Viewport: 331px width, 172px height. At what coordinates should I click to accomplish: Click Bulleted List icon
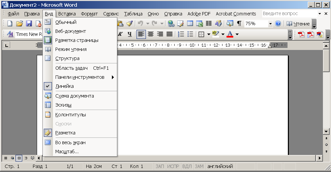pos(190,34)
